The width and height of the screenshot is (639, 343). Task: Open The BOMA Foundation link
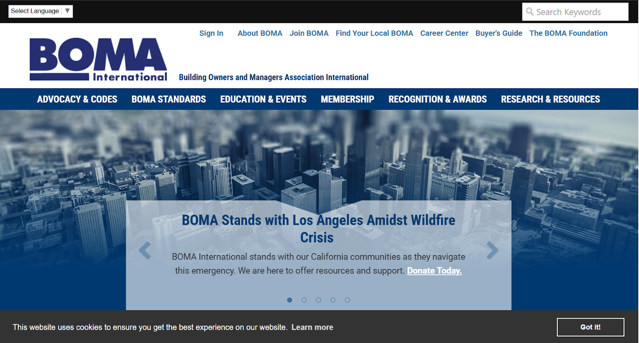click(568, 33)
